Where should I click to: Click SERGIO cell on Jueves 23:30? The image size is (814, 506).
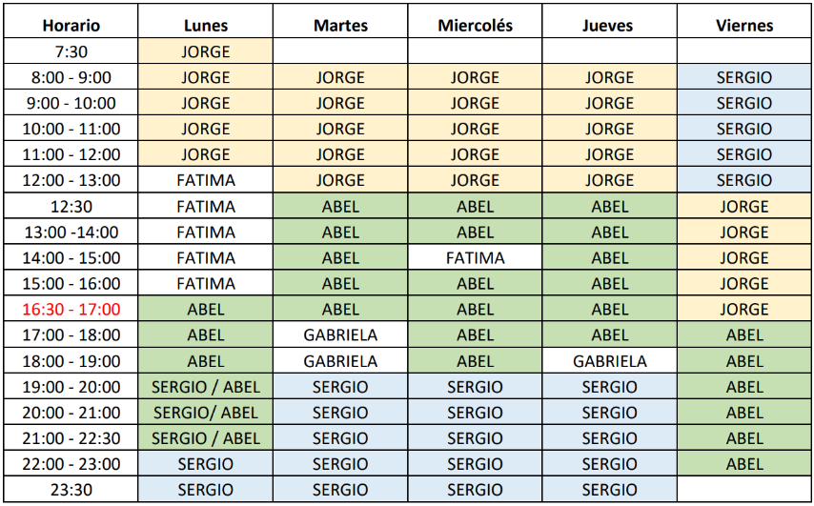pos(609,490)
